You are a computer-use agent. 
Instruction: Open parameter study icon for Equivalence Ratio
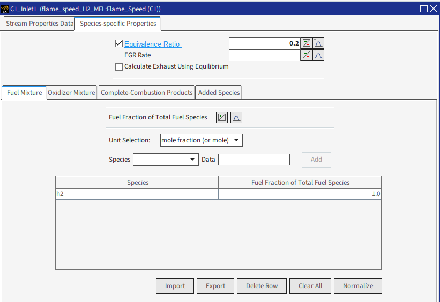coord(307,43)
